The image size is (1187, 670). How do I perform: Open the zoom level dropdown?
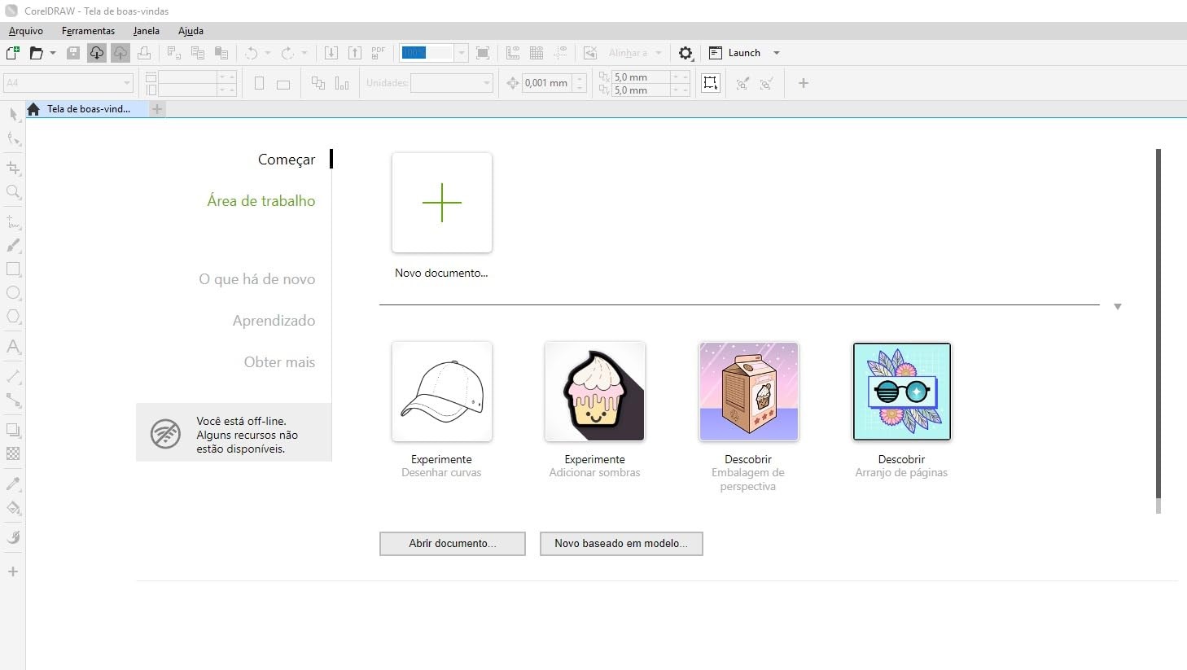[462, 53]
